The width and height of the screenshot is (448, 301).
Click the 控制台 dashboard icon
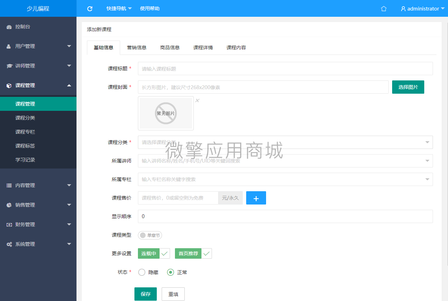[x=9, y=27]
